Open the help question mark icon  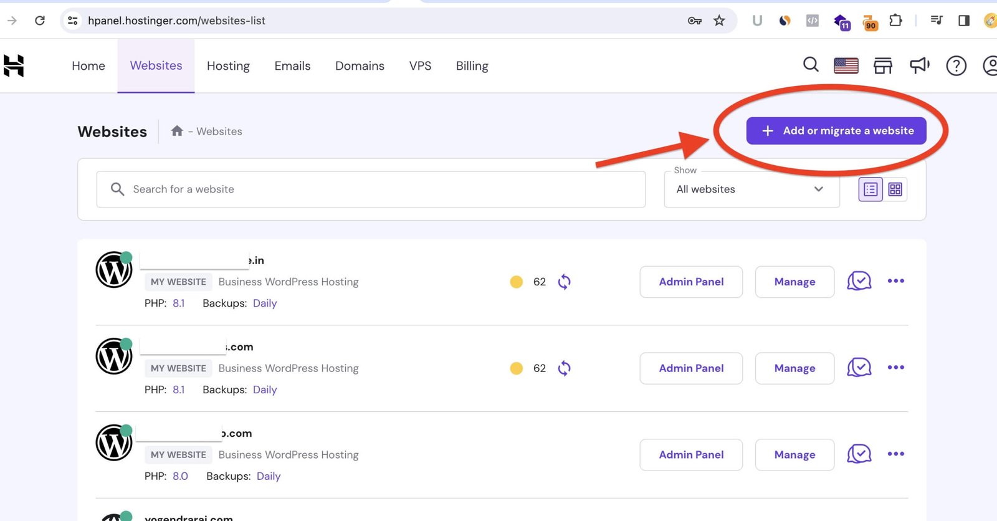[956, 65]
